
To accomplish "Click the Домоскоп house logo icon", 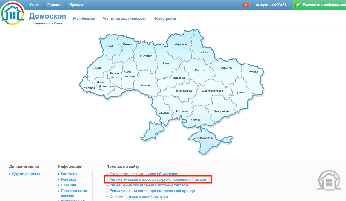I will 12,13.
